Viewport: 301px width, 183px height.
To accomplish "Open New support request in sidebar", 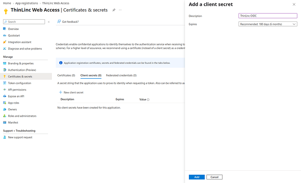I will [20, 137].
